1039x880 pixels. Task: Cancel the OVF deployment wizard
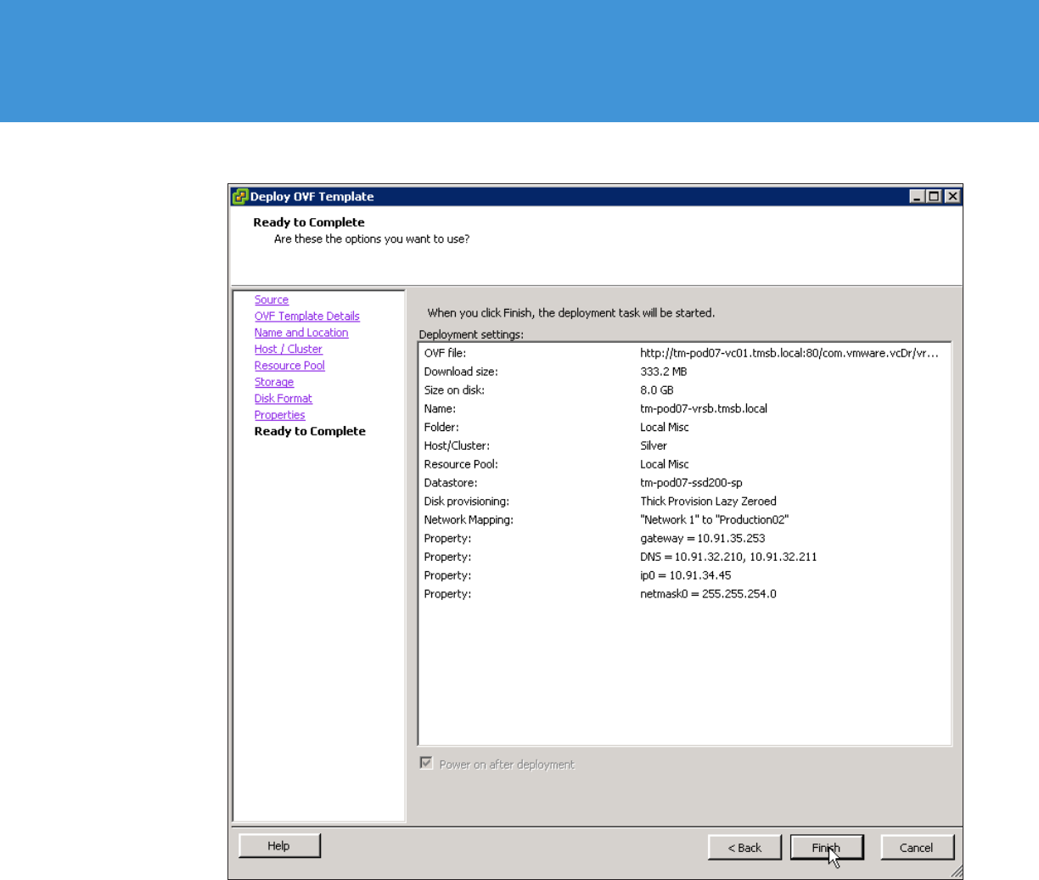click(917, 848)
